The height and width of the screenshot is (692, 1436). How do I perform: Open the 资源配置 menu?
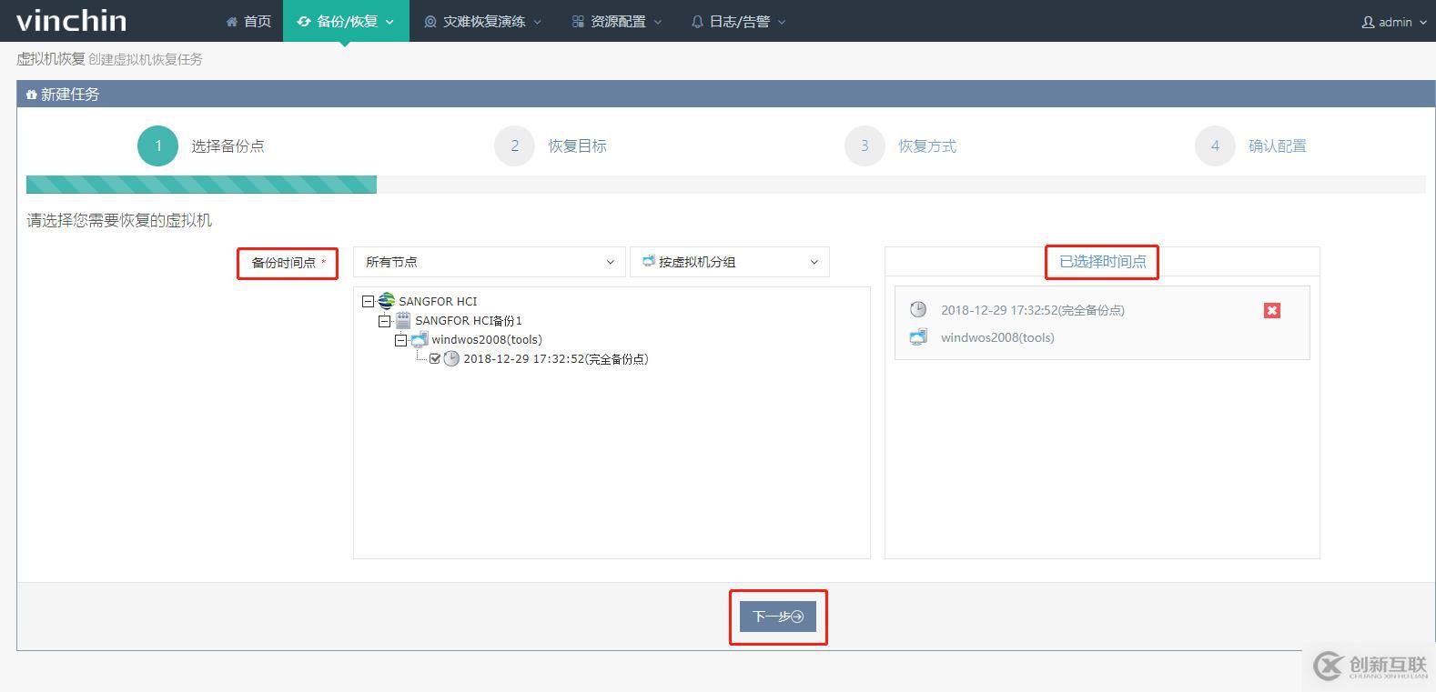[x=617, y=21]
